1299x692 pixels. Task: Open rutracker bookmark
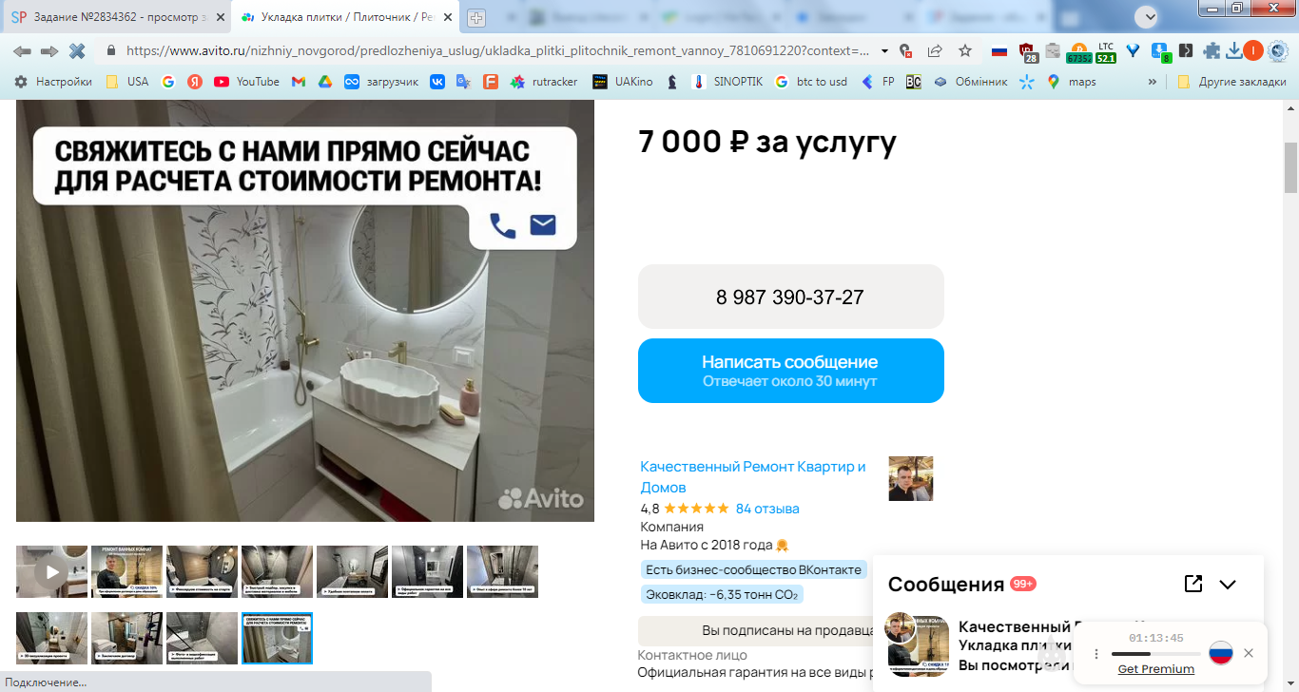tap(544, 82)
